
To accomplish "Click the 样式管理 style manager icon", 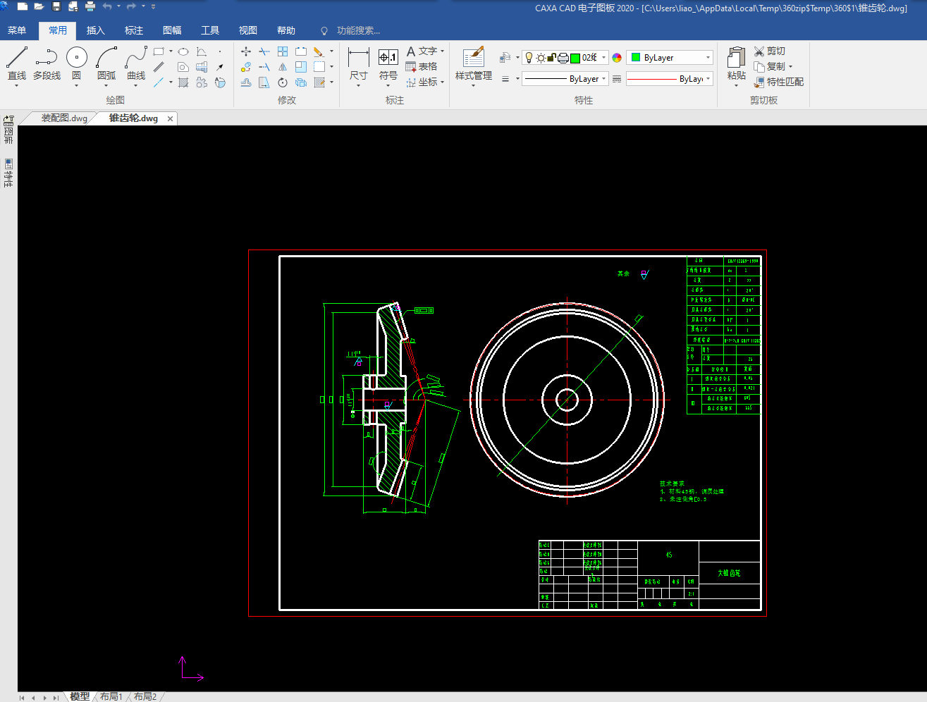I will click(x=473, y=58).
